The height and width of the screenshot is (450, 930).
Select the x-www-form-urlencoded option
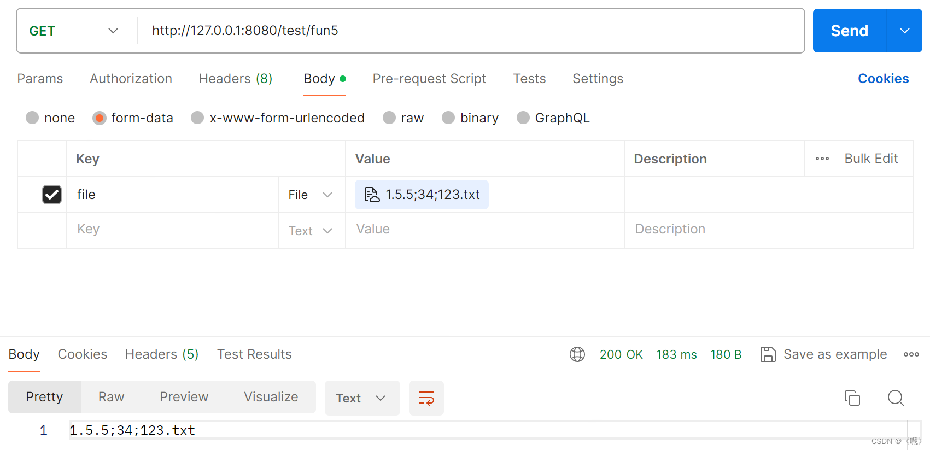[x=278, y=118]
